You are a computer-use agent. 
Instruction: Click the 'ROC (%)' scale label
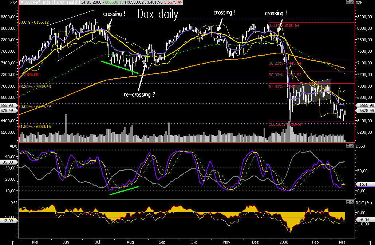[364, 203]
